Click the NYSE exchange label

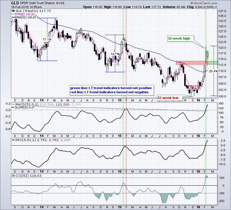[x=61, y=3]
